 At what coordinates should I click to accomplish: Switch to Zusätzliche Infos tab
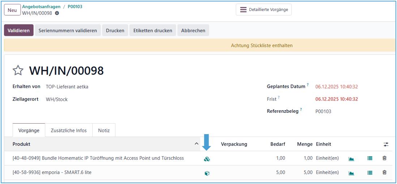pyautogui.click(x=69, y=130)
